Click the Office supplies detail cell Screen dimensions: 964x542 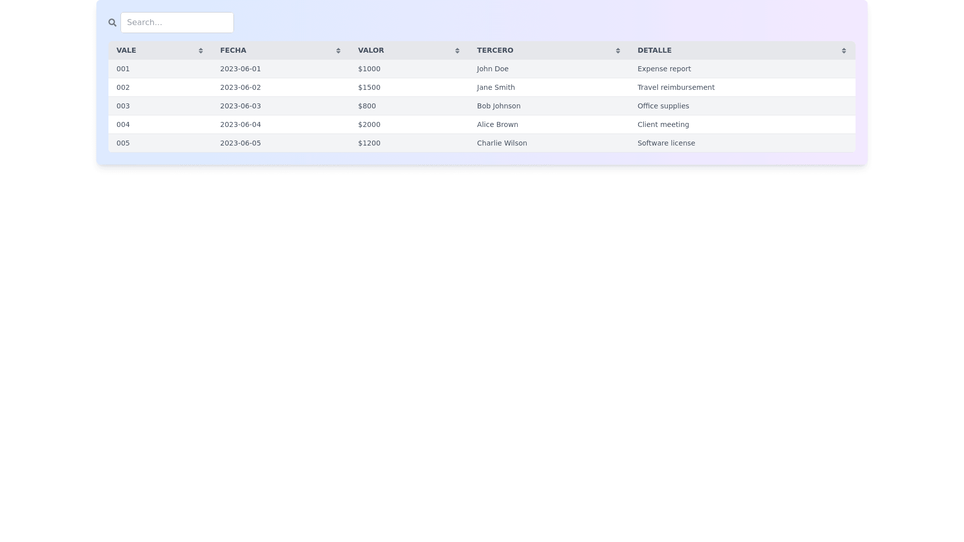(x=663, y=106)
